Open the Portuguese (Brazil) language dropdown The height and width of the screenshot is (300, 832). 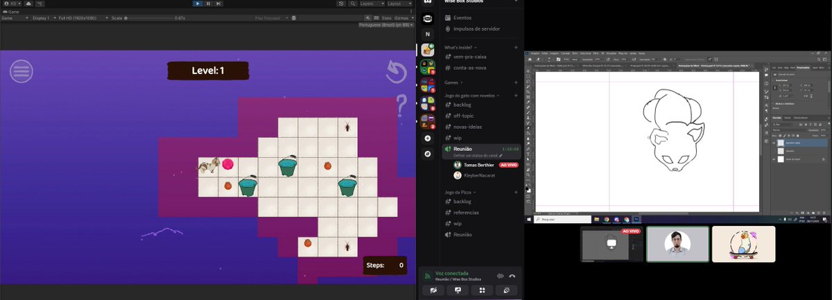386,25
